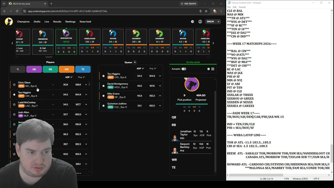The image size is (334, 188).
Task: Bookmark this page with the star icon
Action: point(206,11)
